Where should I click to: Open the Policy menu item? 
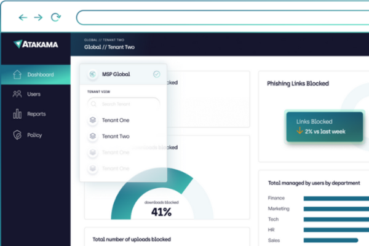[x=34, y=135]
